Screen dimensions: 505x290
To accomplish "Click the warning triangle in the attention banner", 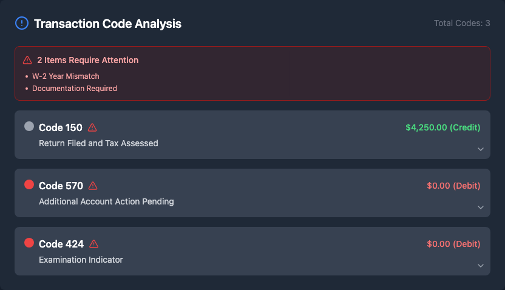I will tap(27, 60).
